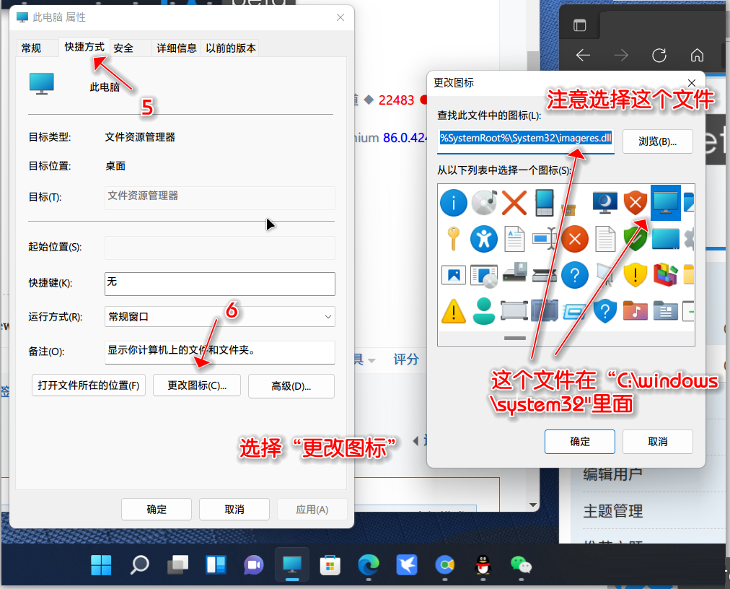Select the blue monitor icon in the icon list
The width and height of the screenshot is (730, 589).
coord(664,203)
